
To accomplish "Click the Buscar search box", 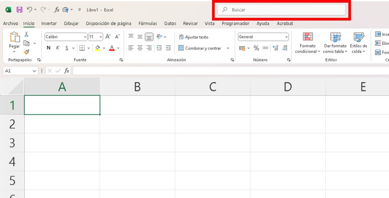I will pyautogui.click(x=281, y=10).
